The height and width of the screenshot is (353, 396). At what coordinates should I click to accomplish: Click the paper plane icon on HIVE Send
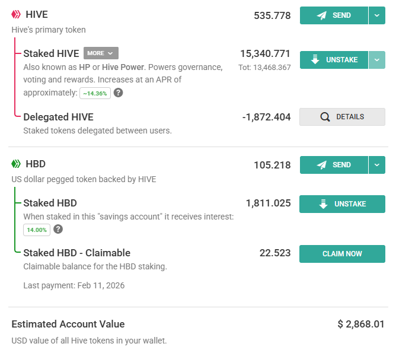click(322, 15)
